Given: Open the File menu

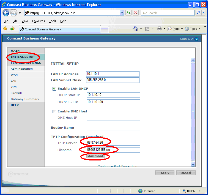Looking at the screenshot, I should point(6,21).
